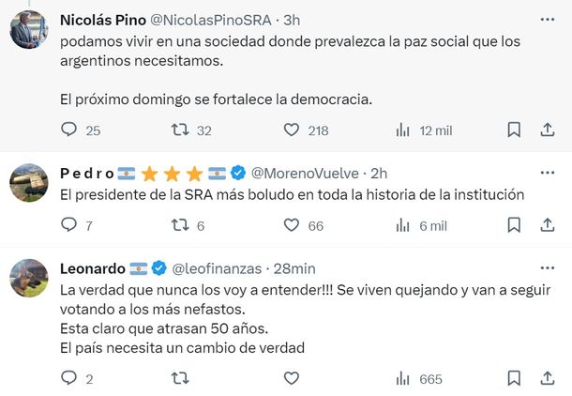
Task: Reply to Nicolás Pino's tweet
Action: (69, 130)
